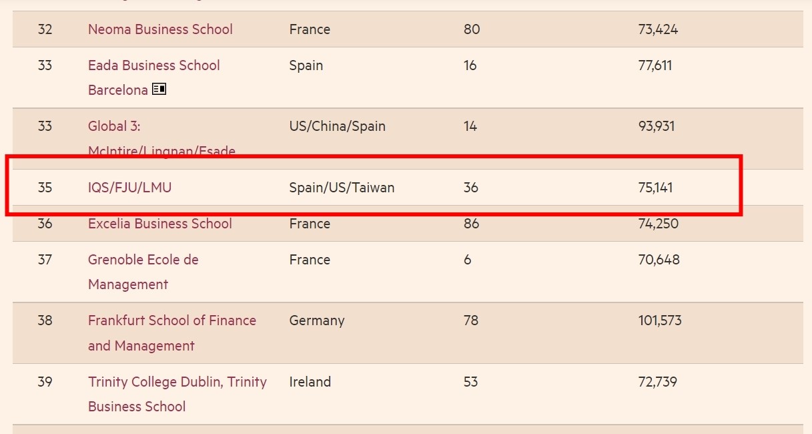
Task: Open Eada Business School Barcelona link
Action: (154, 77)
